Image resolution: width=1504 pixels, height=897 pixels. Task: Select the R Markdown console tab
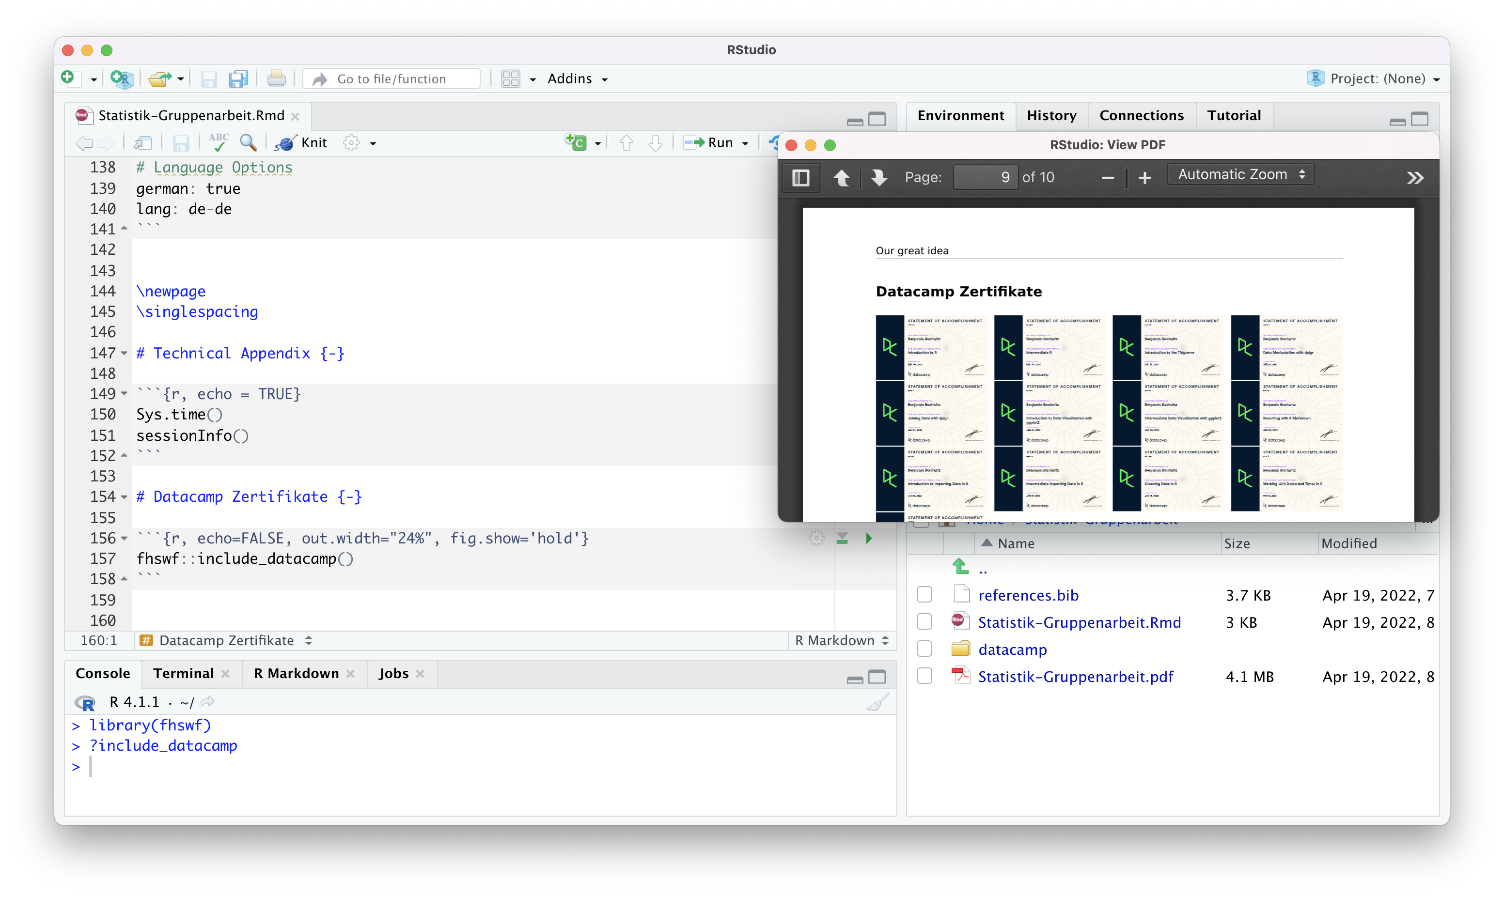[x=296, y=673]
